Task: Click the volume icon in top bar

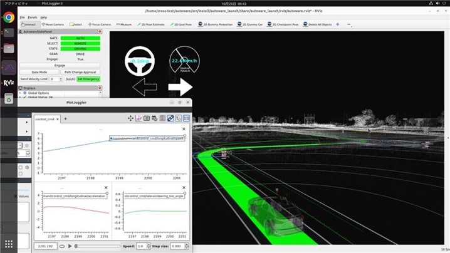Action: (x=437, y=3)
